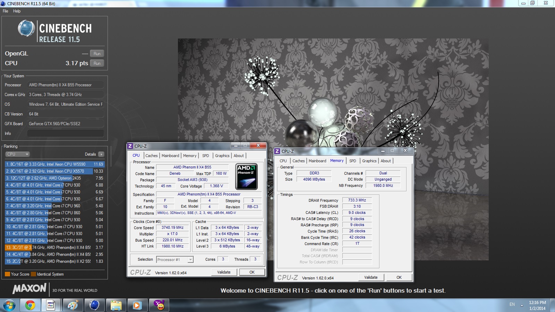Click the Core Speed value 3740.19 MHz
The image size is (555, 312).
(x=173, y=228)
